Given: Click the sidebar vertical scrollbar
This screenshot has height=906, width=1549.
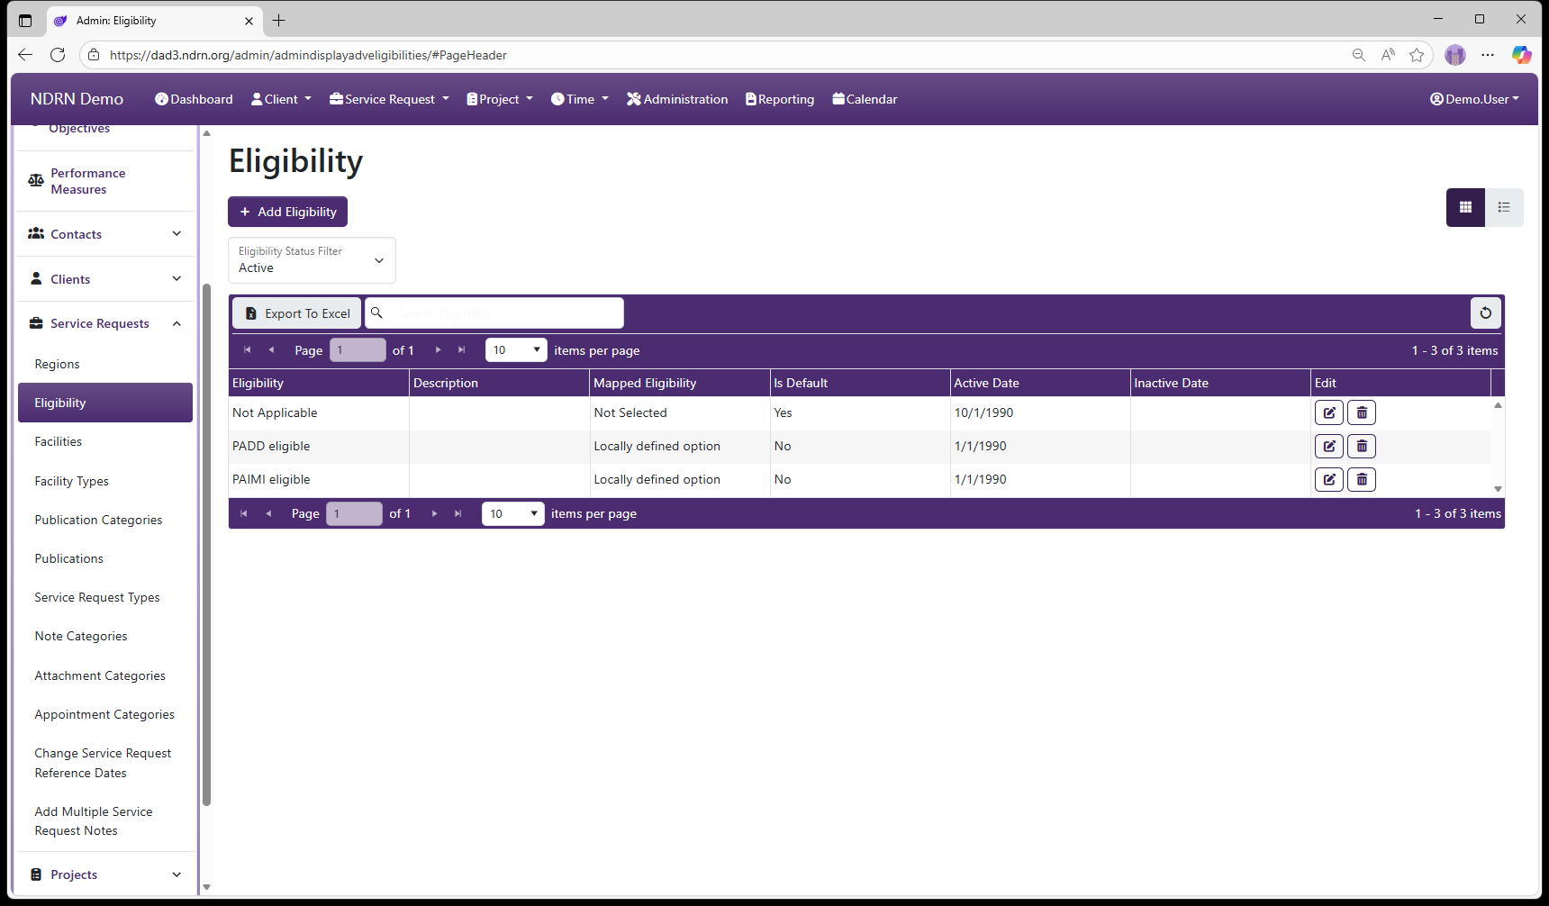Looking at the screenshot, I should coord(206,544).
